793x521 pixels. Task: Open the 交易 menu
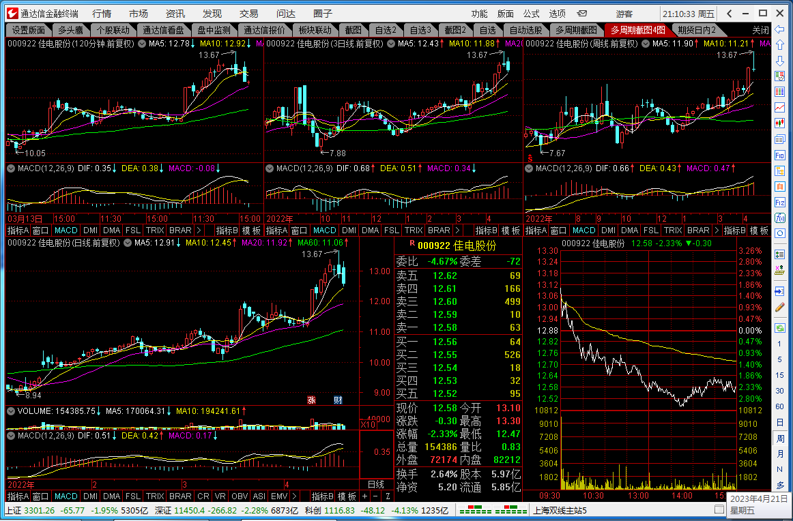tap(249, 14)
